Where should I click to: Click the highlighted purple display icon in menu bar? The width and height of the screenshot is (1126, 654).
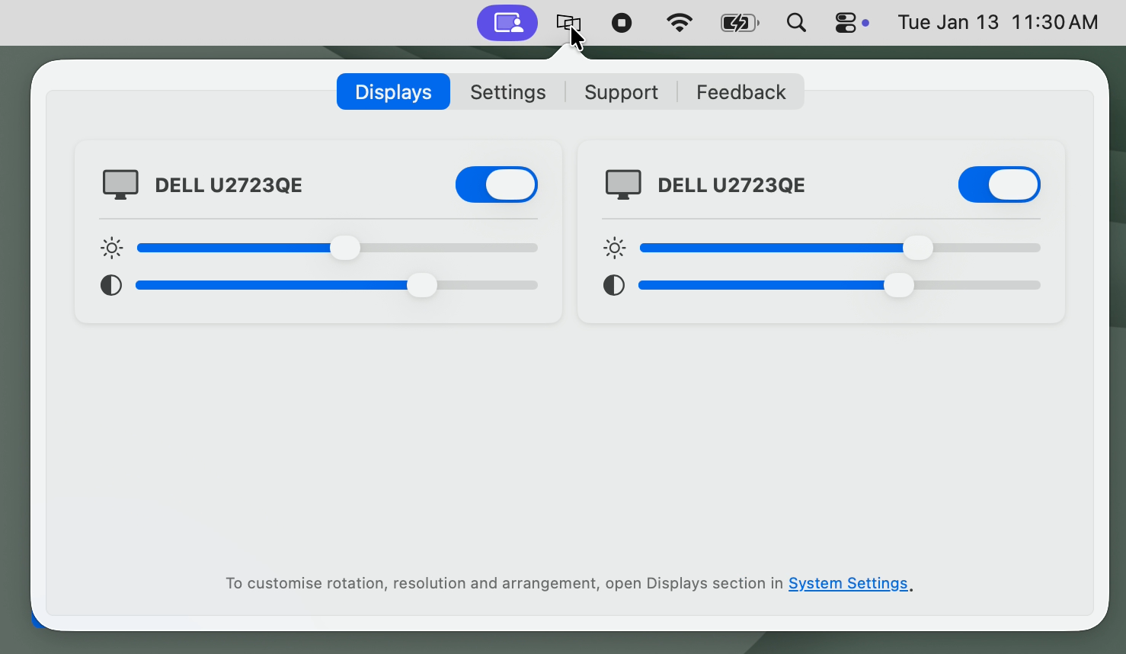point(507,23)
